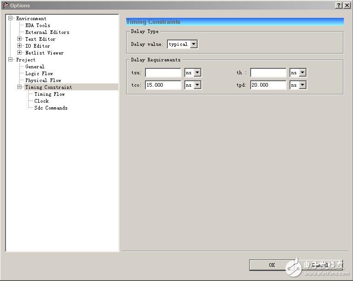Click the Help question mark button in title bar

pos(338,6)
